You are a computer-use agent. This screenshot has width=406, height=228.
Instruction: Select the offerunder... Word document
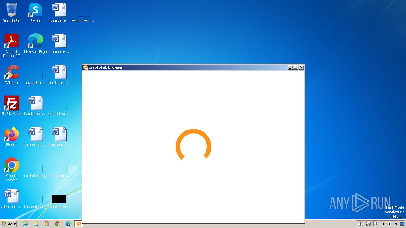(x=59, y=44)
